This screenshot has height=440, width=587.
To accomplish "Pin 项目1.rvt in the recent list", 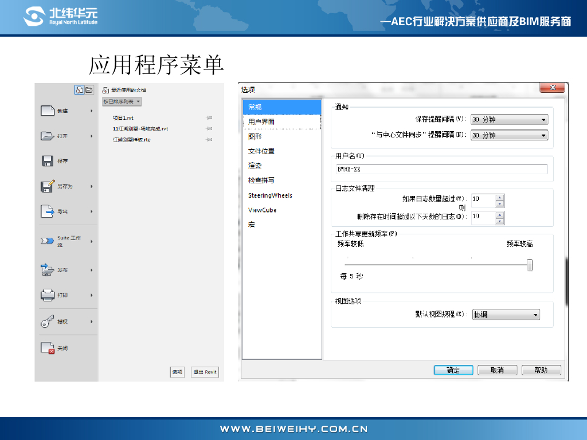I will coord(209,117).
